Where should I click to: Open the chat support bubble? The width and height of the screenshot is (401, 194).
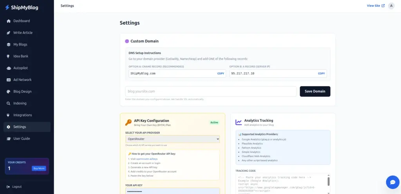click(392, 182)
